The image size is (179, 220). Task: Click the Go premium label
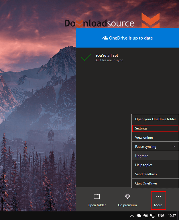tap(127, 205)
